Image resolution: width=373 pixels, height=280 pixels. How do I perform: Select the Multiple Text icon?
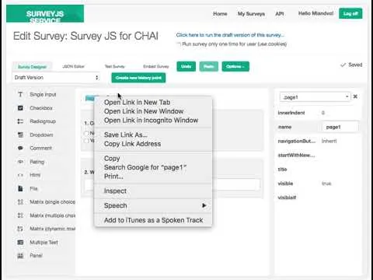(20, 242)
